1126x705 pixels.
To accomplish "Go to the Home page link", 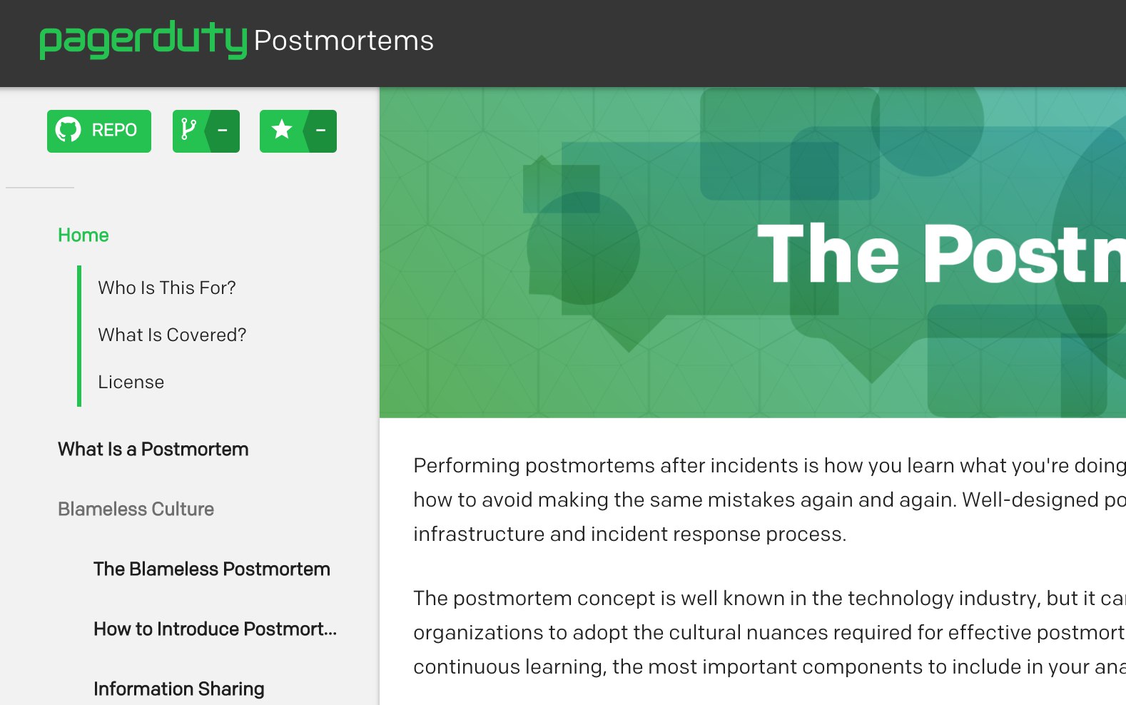I will coord(83,235).
